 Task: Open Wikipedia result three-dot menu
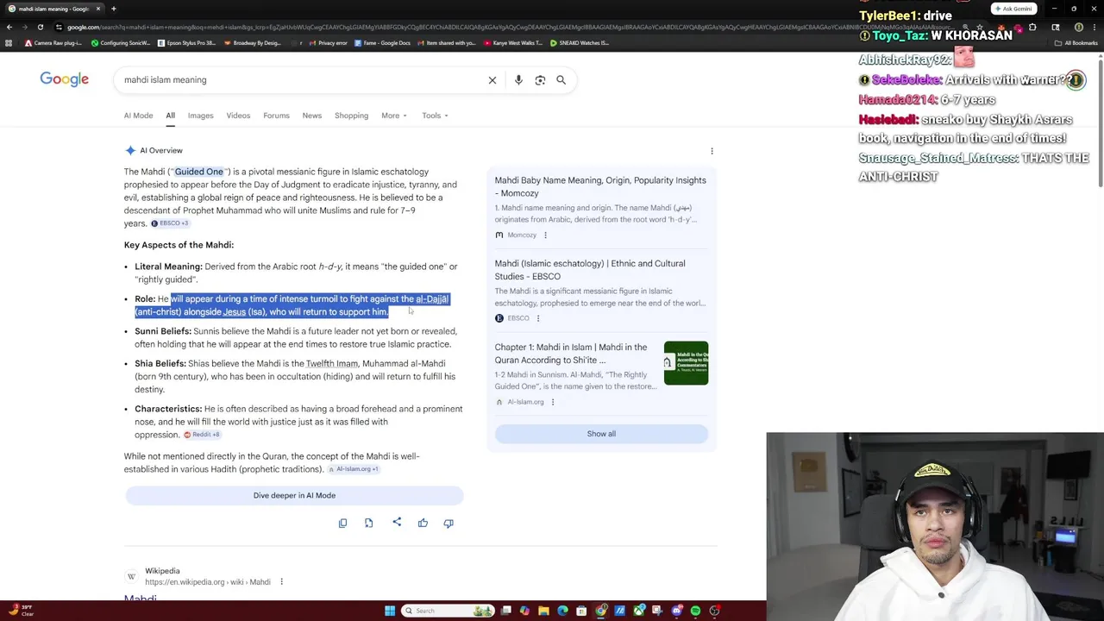281,582
